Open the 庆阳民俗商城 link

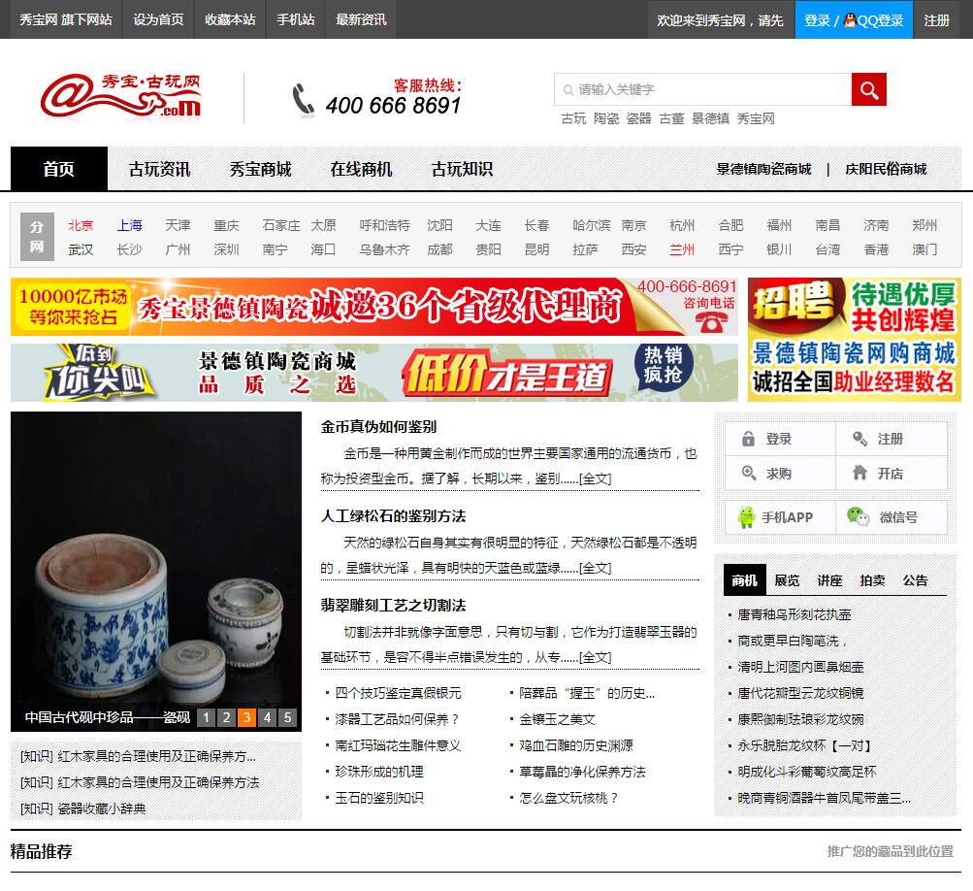point(886,169)
